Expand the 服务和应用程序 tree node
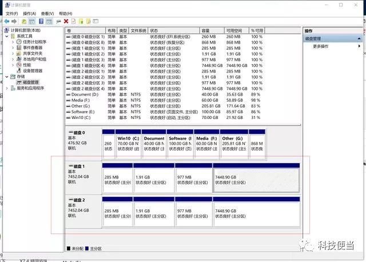Screen dimensions: 366x262 coord(7,88)
